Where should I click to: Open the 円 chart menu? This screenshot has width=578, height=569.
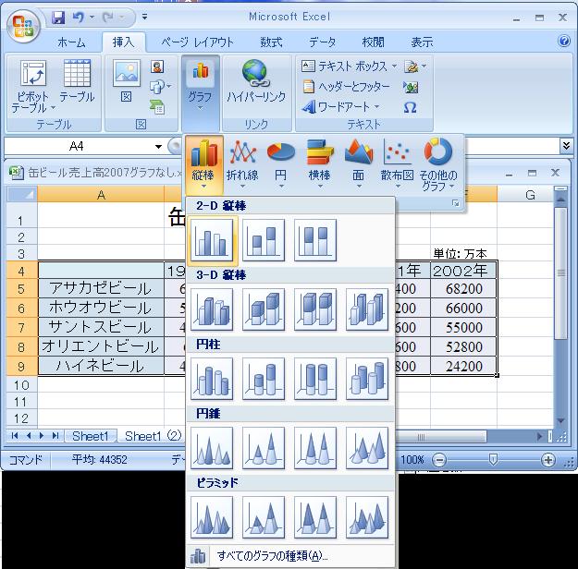(x=281, y=163)
